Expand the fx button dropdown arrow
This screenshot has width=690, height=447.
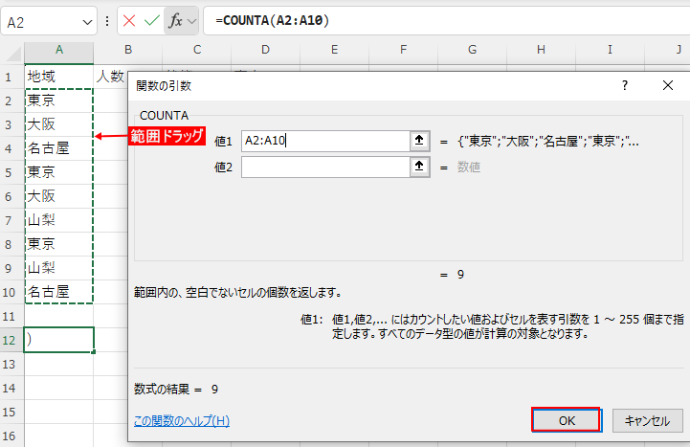click(191, 21)
